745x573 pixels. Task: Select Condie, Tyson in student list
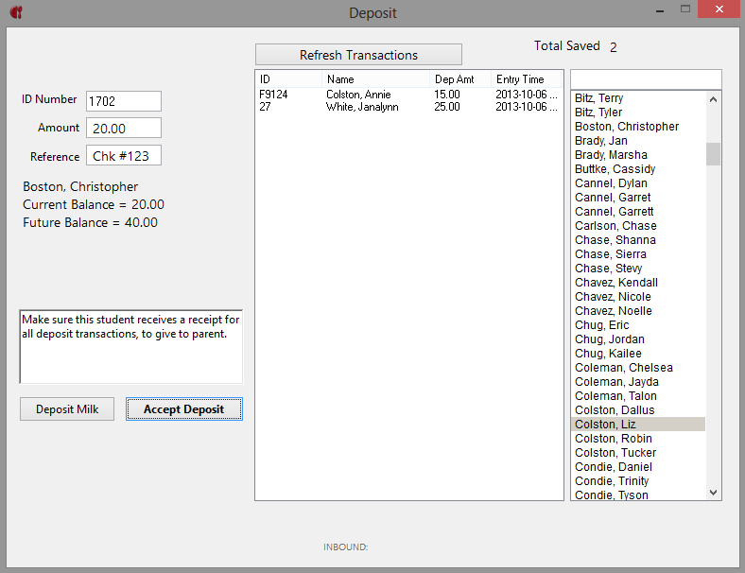pyautogui.click(x=637, y=495)
